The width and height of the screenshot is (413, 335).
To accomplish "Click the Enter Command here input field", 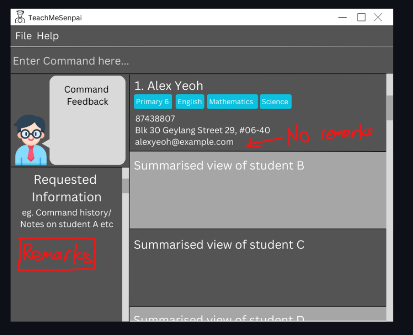I will pos(202,60).
